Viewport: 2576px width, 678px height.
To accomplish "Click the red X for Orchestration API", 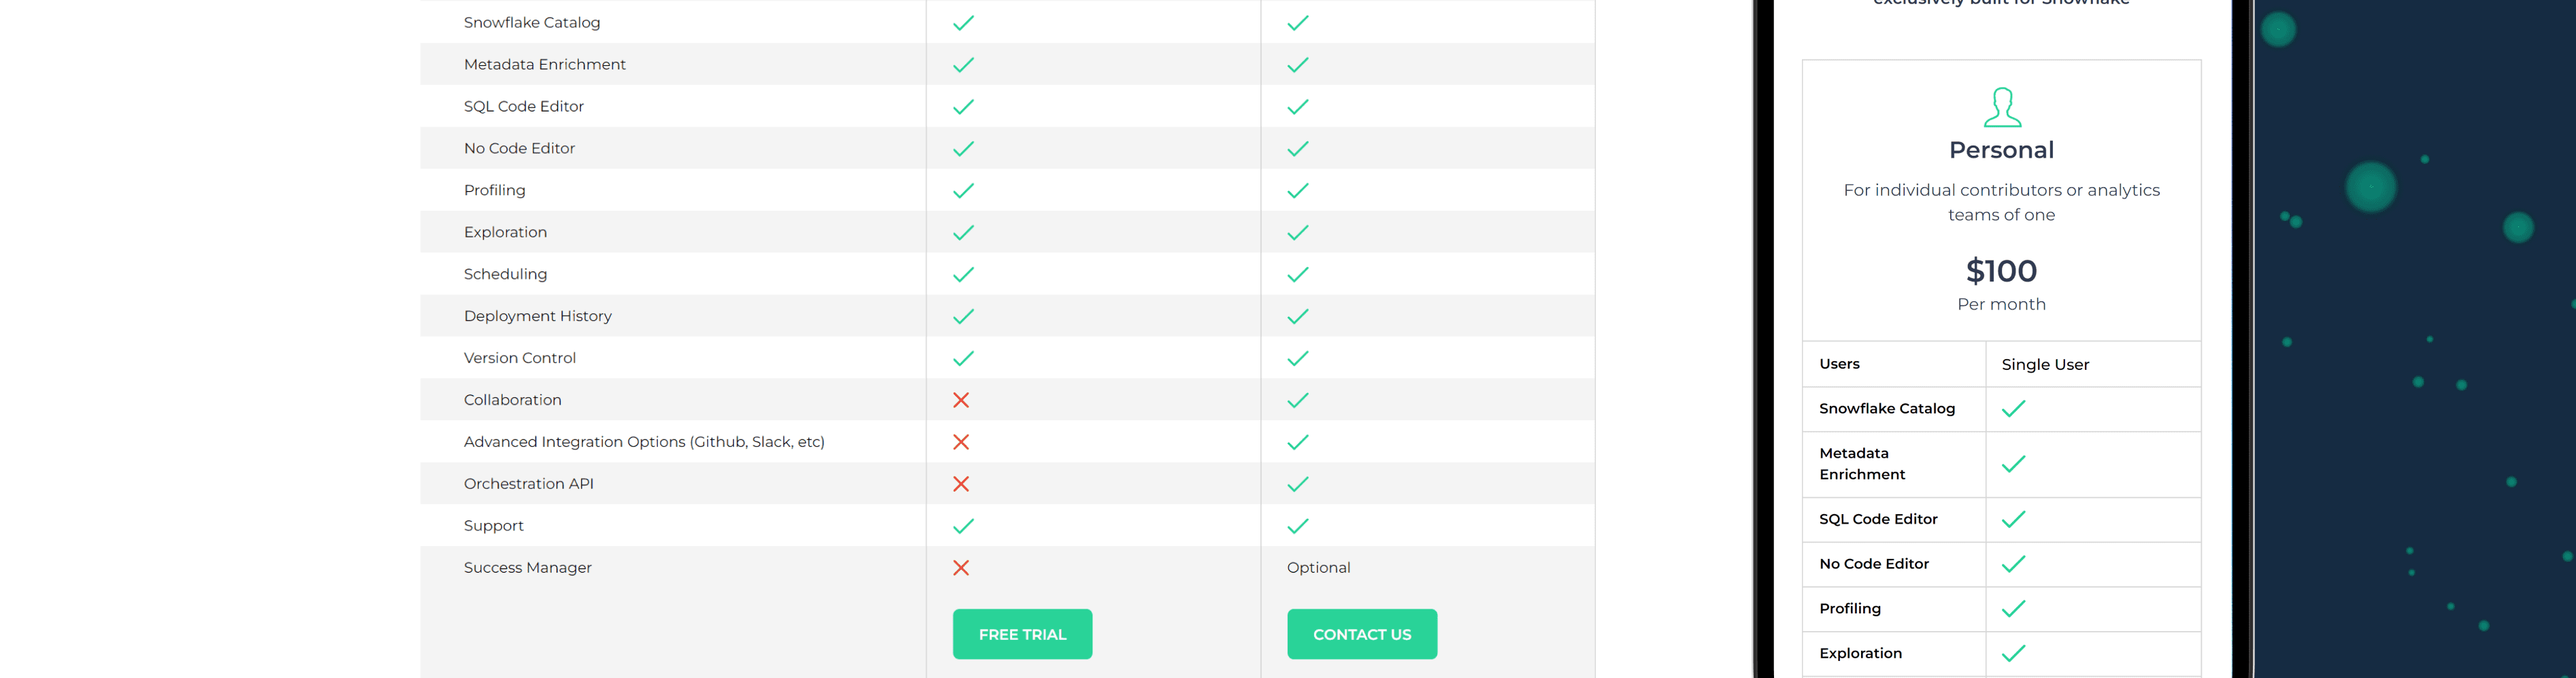I will 961,484.
